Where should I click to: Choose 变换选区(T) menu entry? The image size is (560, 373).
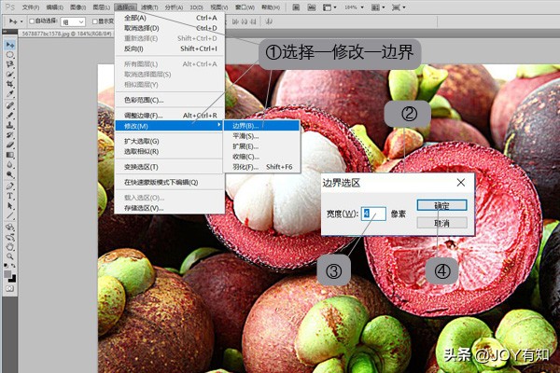coord(170,167)
